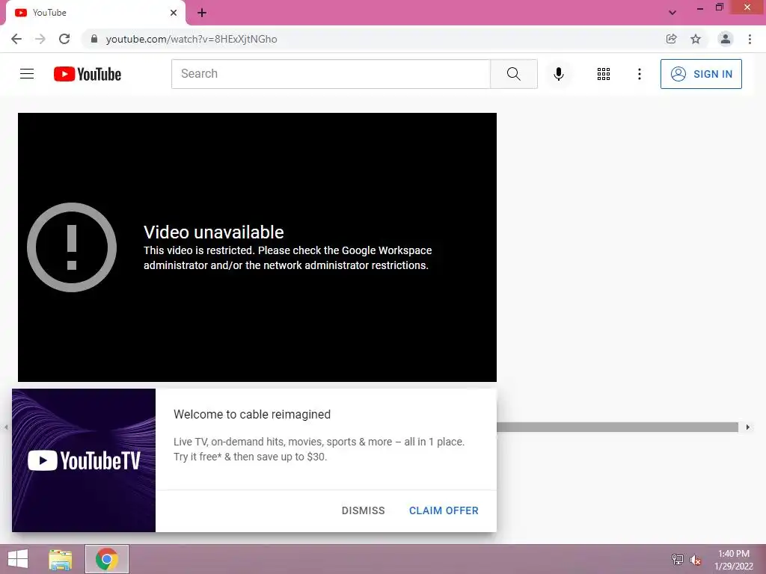Open File Explorer from the taskbar
The image size is (766, 574).
[x=60, y=559]
